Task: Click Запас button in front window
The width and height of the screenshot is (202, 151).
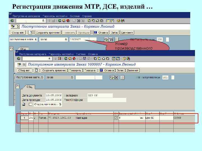Action: point(120,70)
